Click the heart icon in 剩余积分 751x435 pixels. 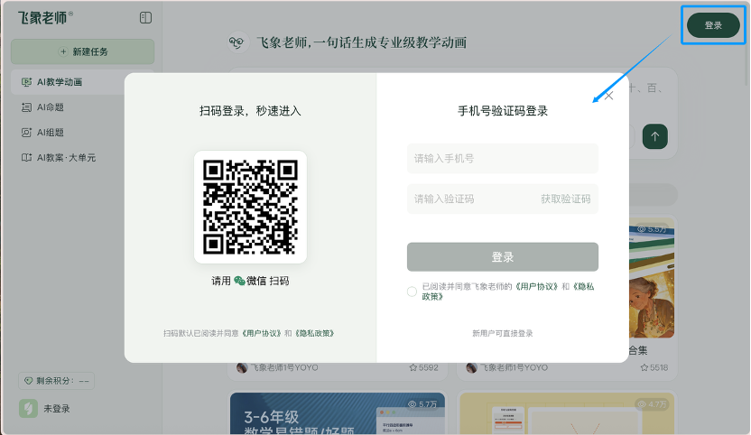coord(28,381)
